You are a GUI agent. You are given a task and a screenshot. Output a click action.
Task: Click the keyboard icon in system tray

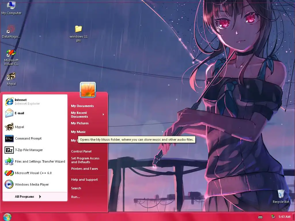(x=260, y=217)
